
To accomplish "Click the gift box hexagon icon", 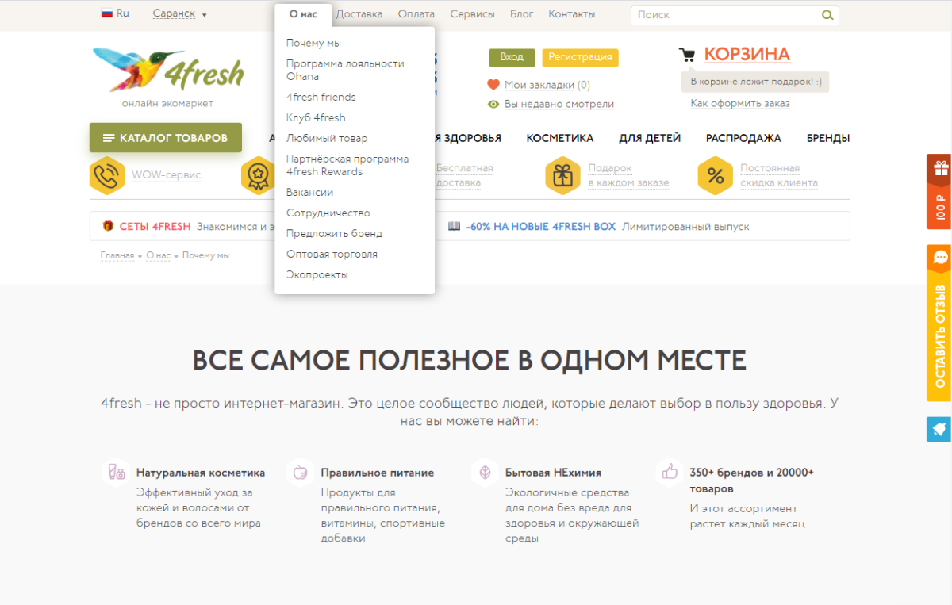I will 562,175.
